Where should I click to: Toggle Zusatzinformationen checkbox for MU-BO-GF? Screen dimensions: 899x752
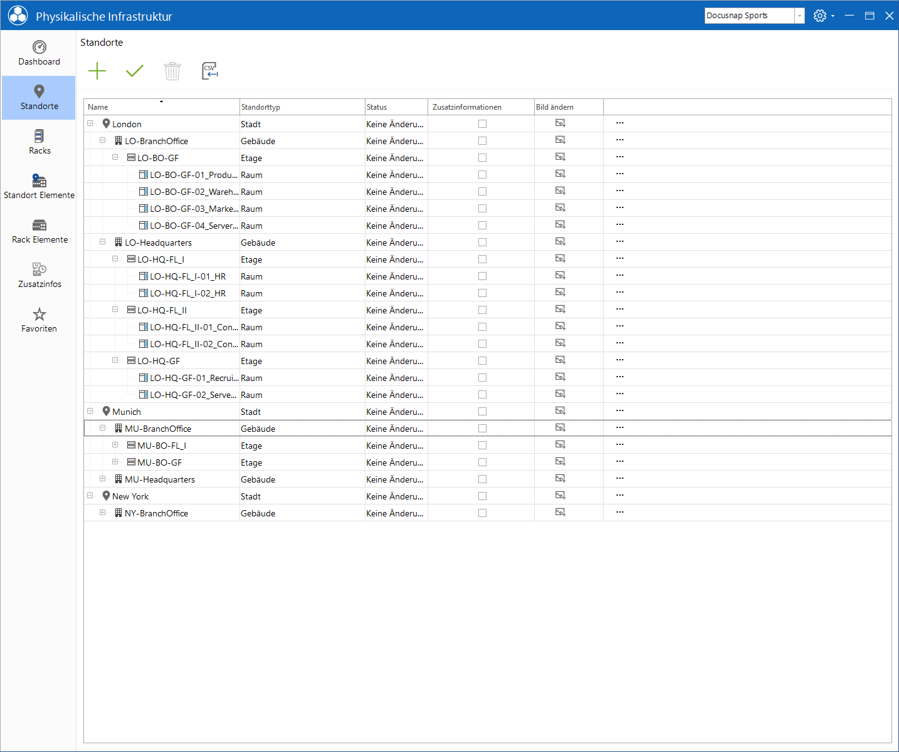point(482,462)
